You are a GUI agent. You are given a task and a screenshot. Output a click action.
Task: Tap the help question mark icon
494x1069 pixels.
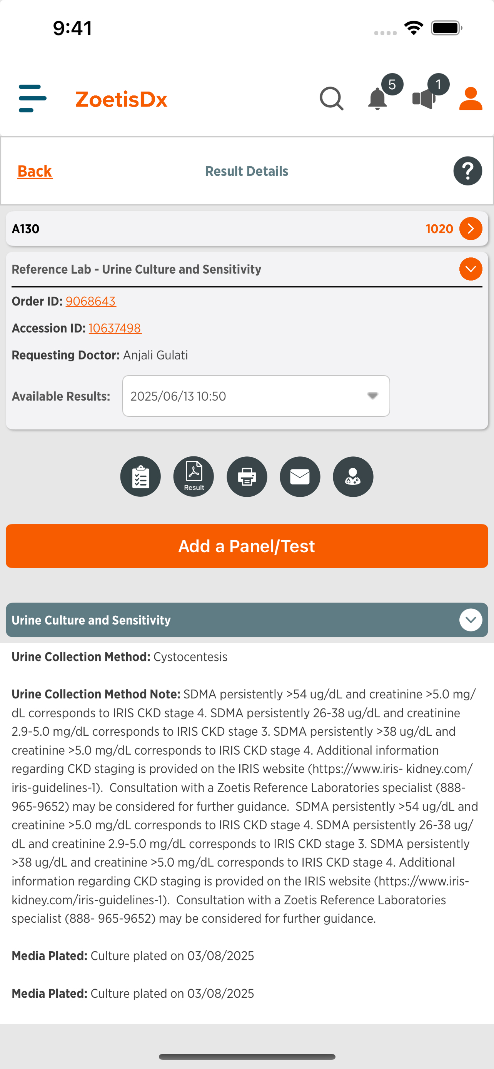[467, 171]
